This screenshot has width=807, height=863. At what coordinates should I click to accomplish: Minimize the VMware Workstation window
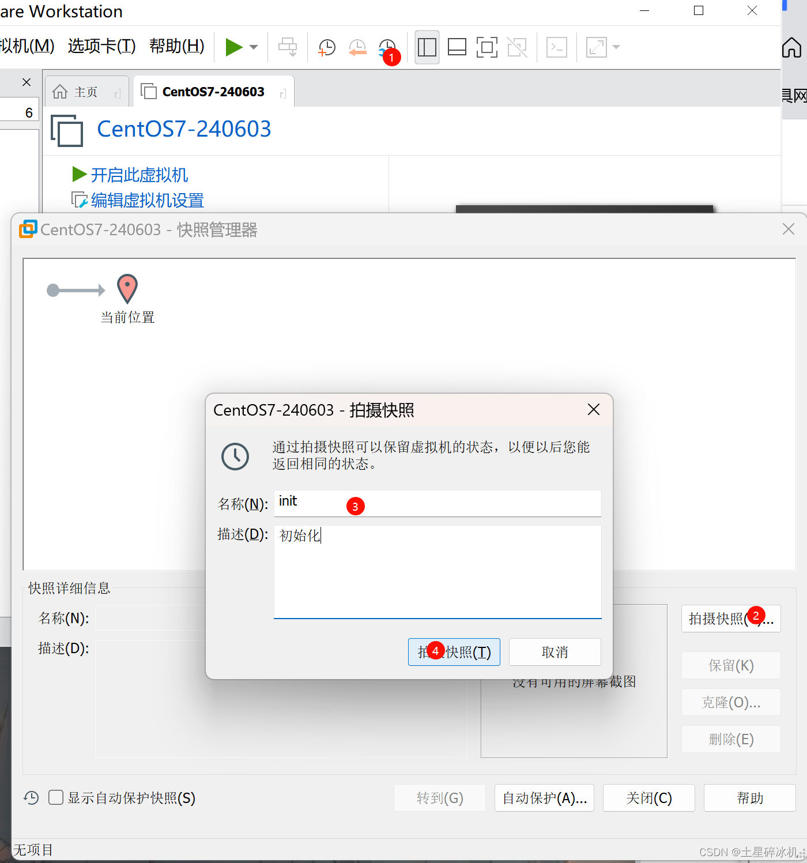[x=644, y=10]
